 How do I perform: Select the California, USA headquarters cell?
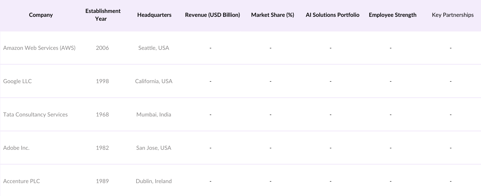154,81
